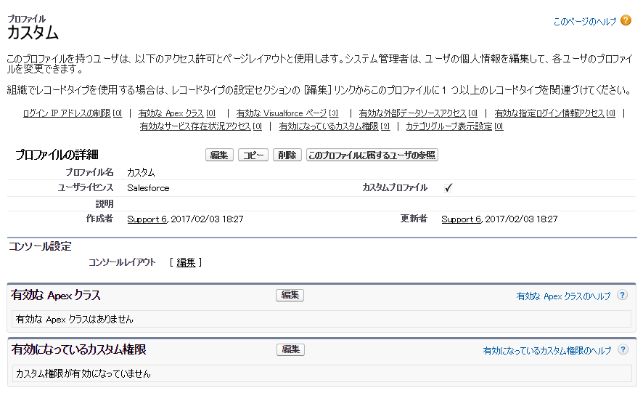Open 有効な指定ログイン情報アクセス link
Viewport: 643px width, 393px height.
pyautogui.click(x=555, y=113)
